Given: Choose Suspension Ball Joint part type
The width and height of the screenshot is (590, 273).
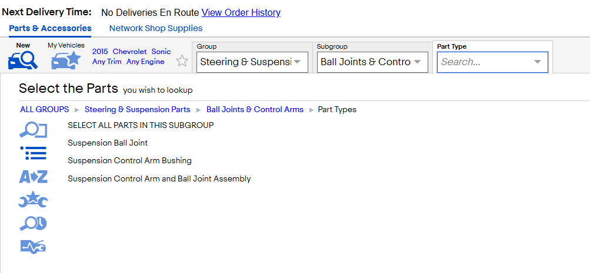Looking at the screenshot, I should (x=108, y=143).
